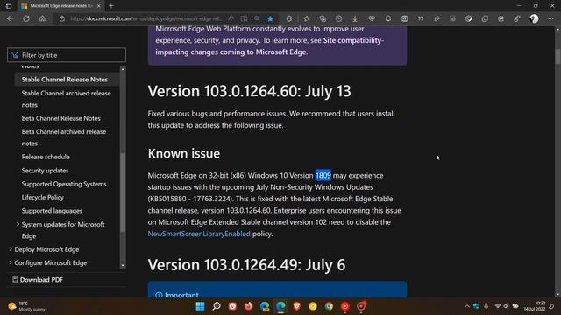The image size is (561, 315).
Task: Open Settings and more ellipsis menu
Action: (550, 18)
